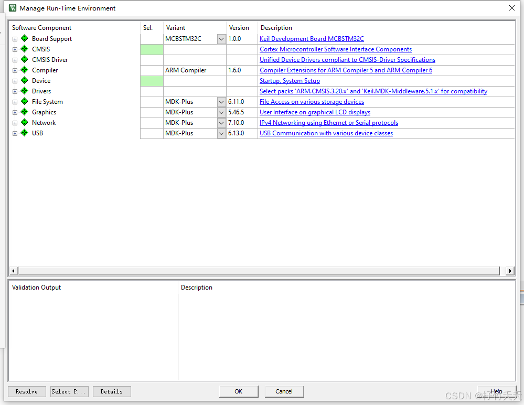Open USB Communication with device classes link
Viewport: 524px width, 405px height.
click(x=326, y=133)
